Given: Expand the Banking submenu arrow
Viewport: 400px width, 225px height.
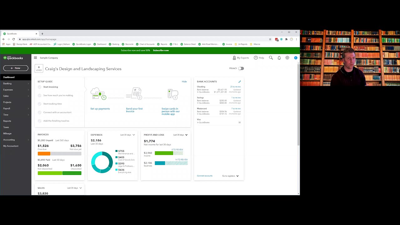Looking at the screenshot, I should click(28, 83).
